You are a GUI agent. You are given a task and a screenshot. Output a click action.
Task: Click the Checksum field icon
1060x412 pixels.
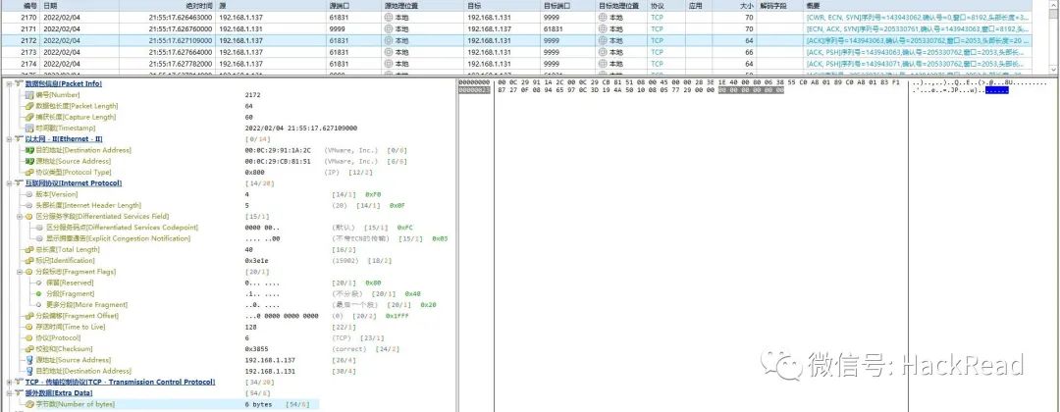pos(29,349)
